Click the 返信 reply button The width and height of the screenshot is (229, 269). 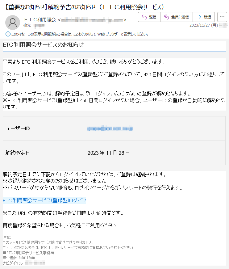[149, 17]
